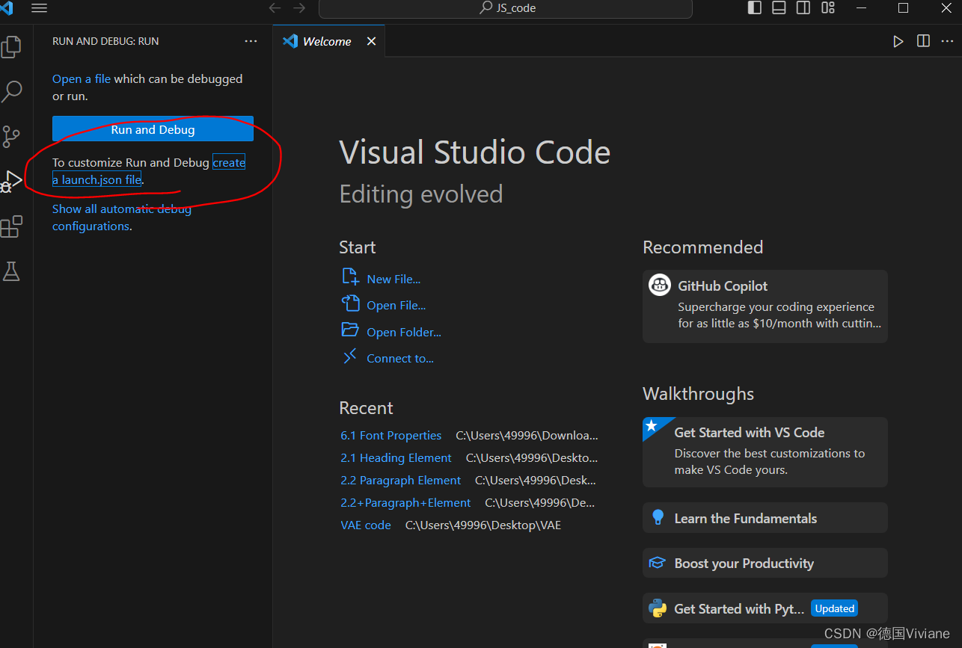This screenshot has height=648, width=962.
Task: Click the graduation cap Productivity icon
Action: (x=657, y=563)
